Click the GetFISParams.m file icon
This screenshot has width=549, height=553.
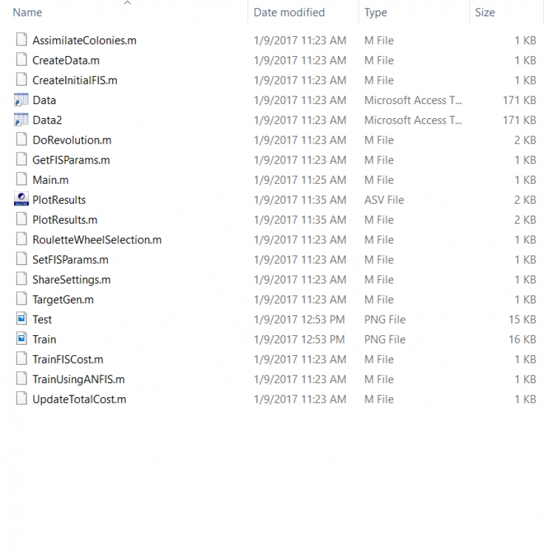point(22,159)
